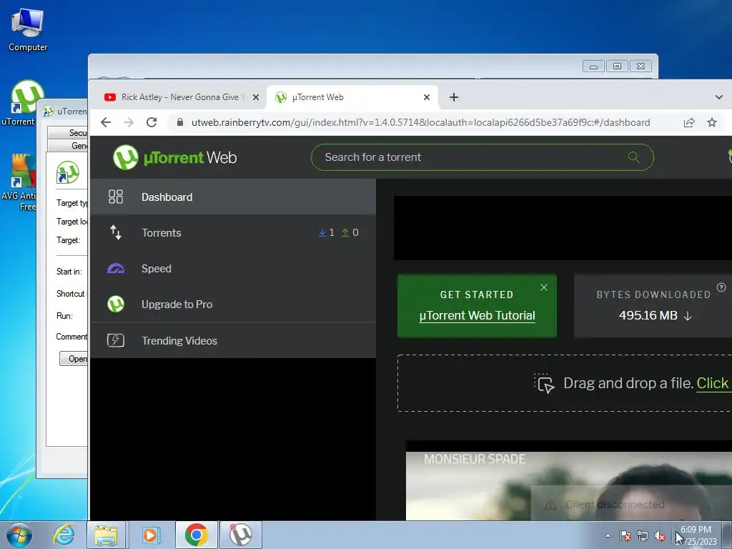Image resolution: width=732 pixels, height=549 pixels.
Task: Click the 495.16 MB bytes downloaded value
Action: click(x=648, y=315)
